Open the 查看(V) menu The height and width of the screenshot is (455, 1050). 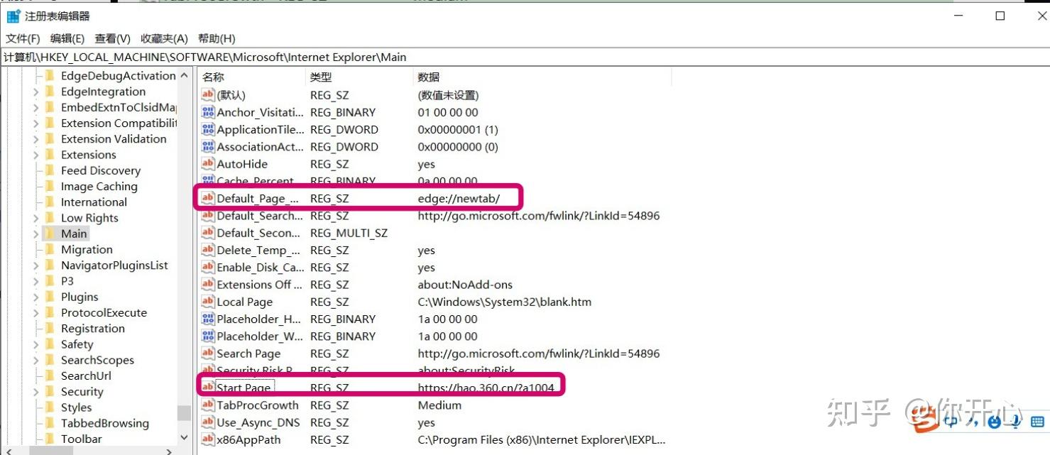pos(113,38)
